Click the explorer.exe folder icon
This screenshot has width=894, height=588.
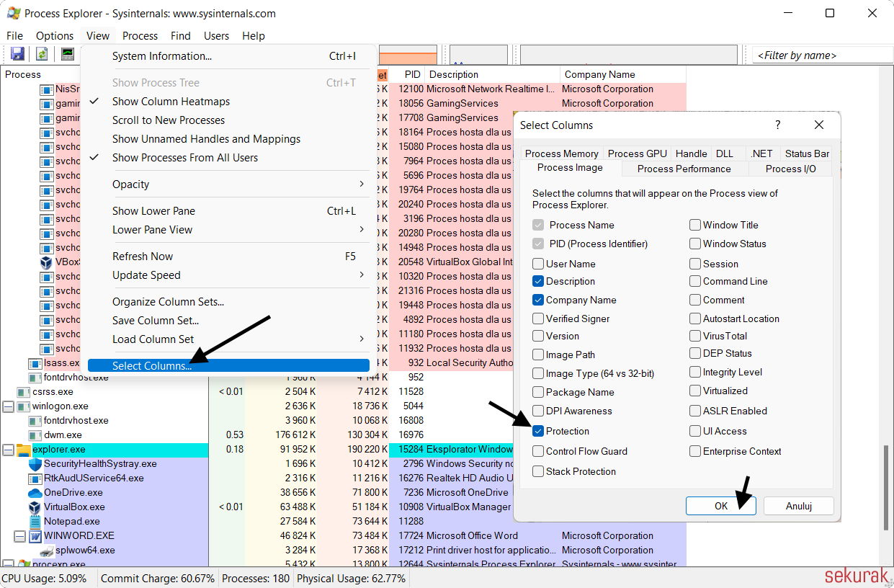pyautogui.click(x=23, y=450)
